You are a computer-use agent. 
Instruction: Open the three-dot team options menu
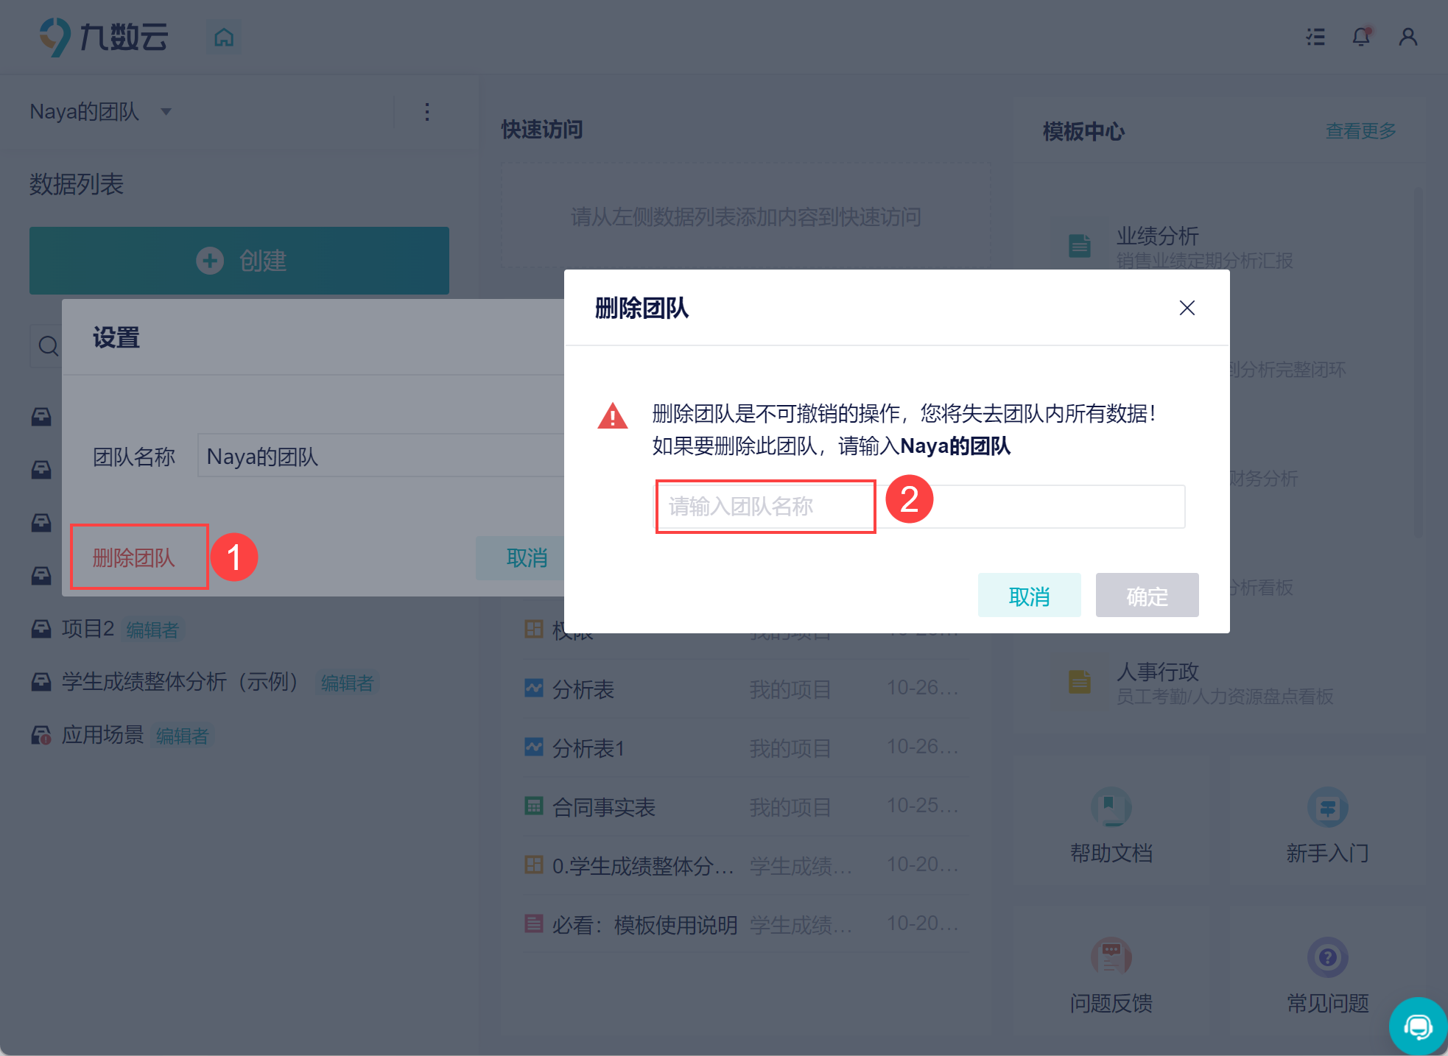point(427,112)
